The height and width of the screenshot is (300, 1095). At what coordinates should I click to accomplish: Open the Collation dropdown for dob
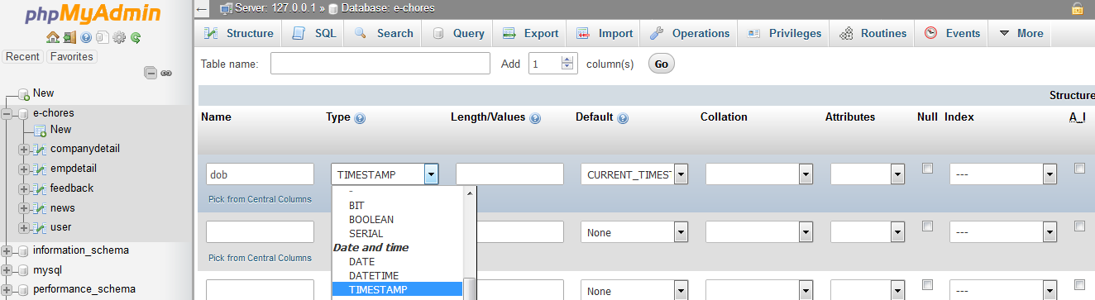point(759,174)
